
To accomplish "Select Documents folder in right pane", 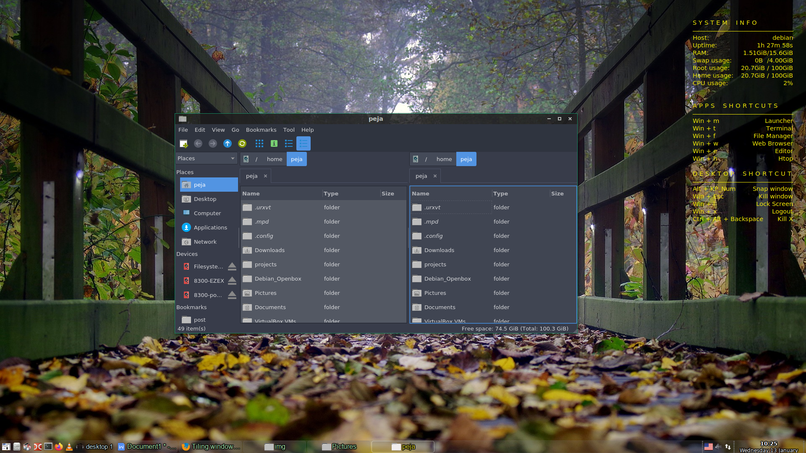I will pos(493,307).
